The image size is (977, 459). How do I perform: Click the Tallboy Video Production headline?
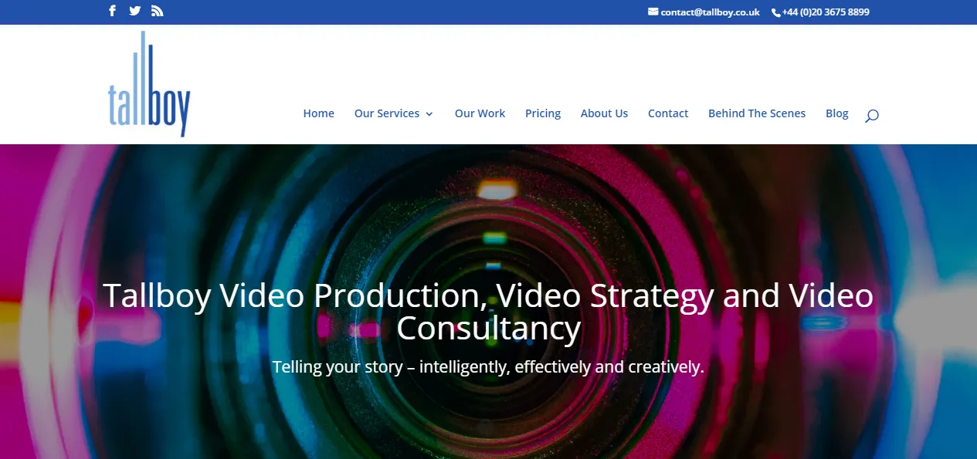point(488,312)
